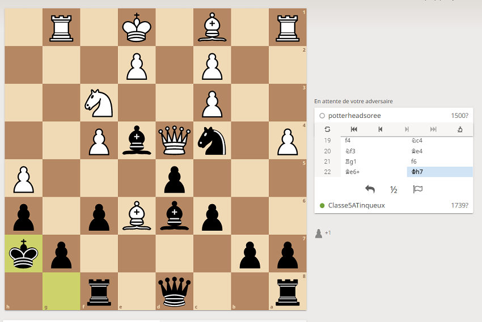This screenshot has width=482, height=322.
Task: Jump to the first move
Action: tap(354, 129)
